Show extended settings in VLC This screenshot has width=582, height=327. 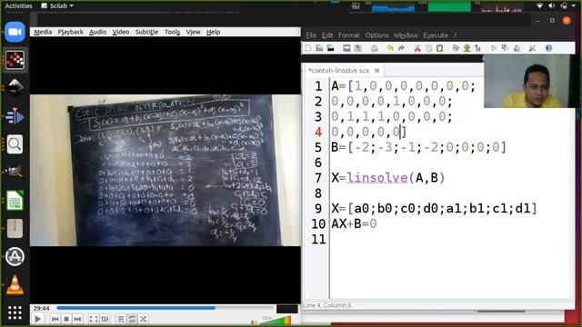pos(105,319)
